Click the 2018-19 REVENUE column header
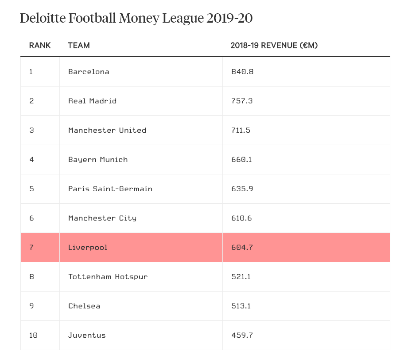This screenshot has width=412, height=363. coord(274,45)
